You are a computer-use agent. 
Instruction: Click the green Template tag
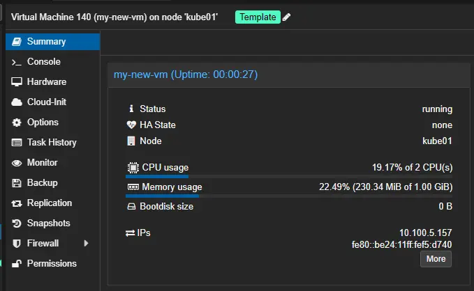coord(258,17)
